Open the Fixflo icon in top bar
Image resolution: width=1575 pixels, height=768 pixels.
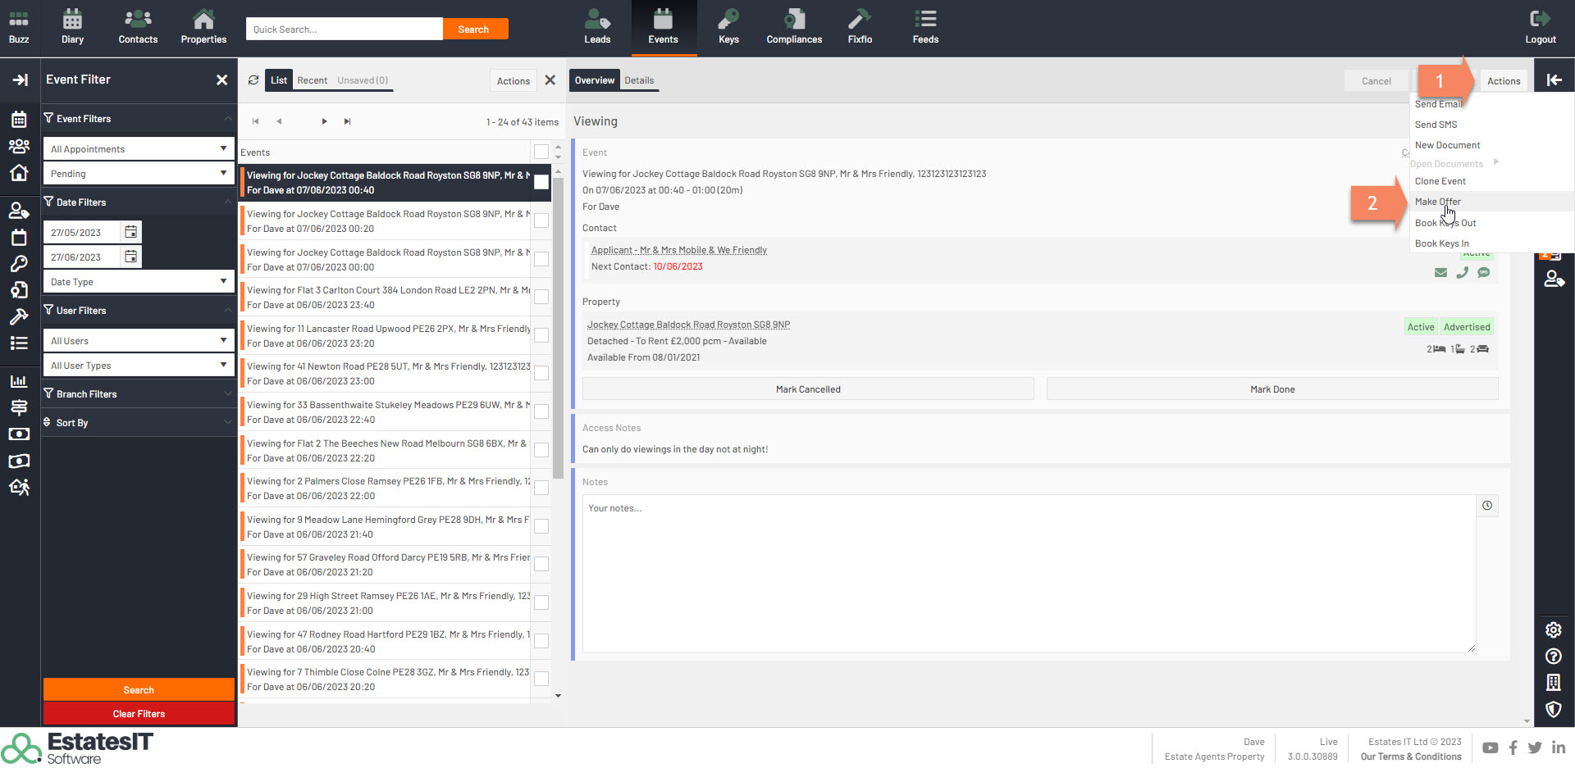point(860,27)
